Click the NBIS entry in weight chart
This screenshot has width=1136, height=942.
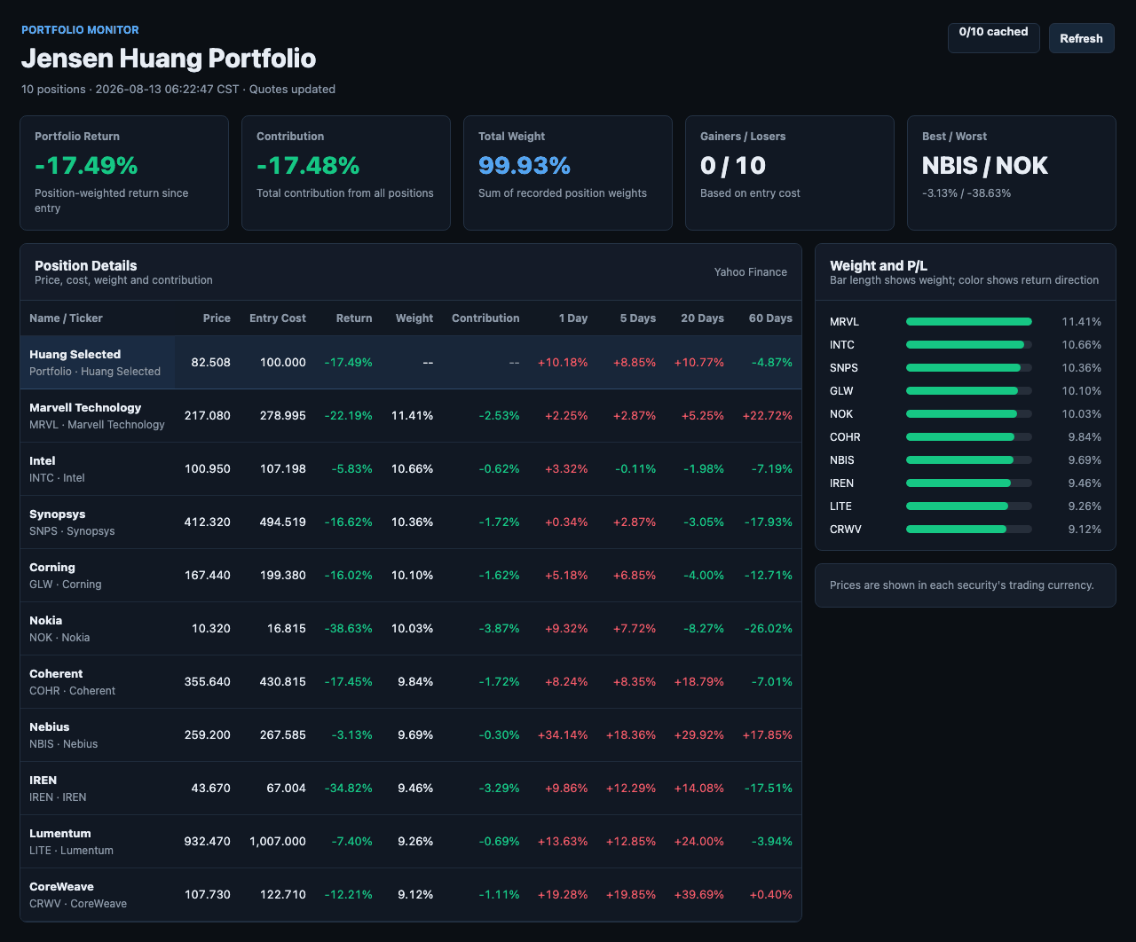pyautogui.click(x=966, y=459)
